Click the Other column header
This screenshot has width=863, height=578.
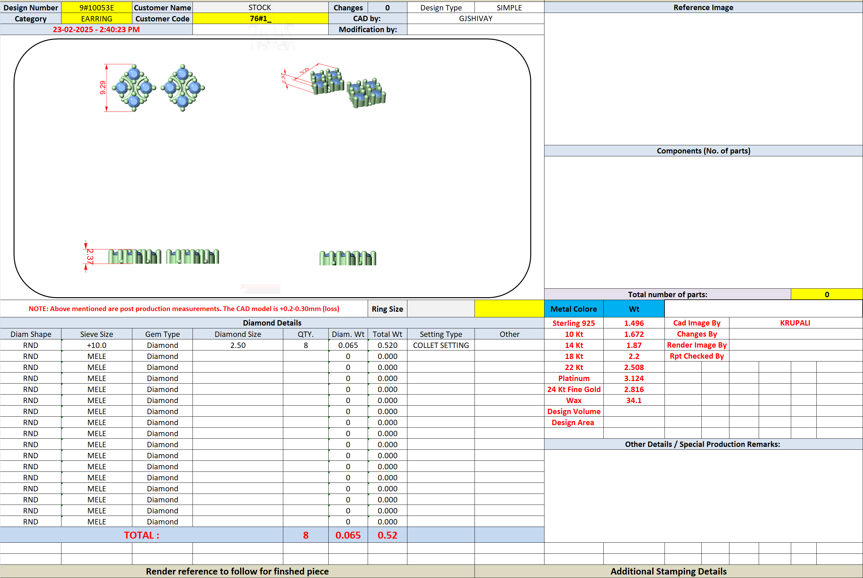pyautogui.click(x=509, y=334)
